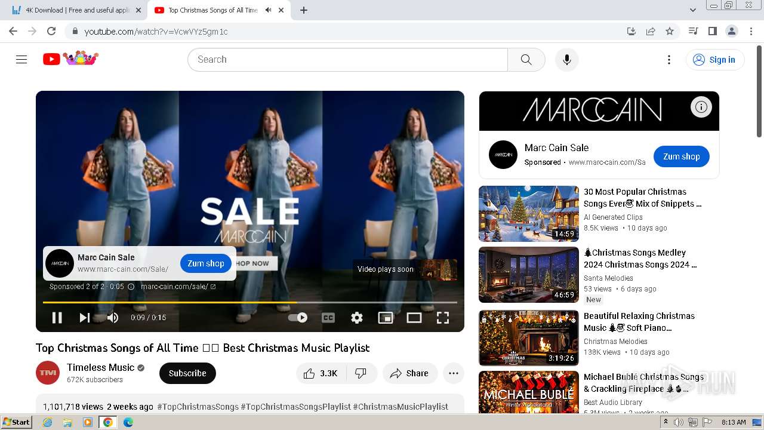Open the player settings gear
This screenshot has width=764, height=430.
[x=357, y=318]
